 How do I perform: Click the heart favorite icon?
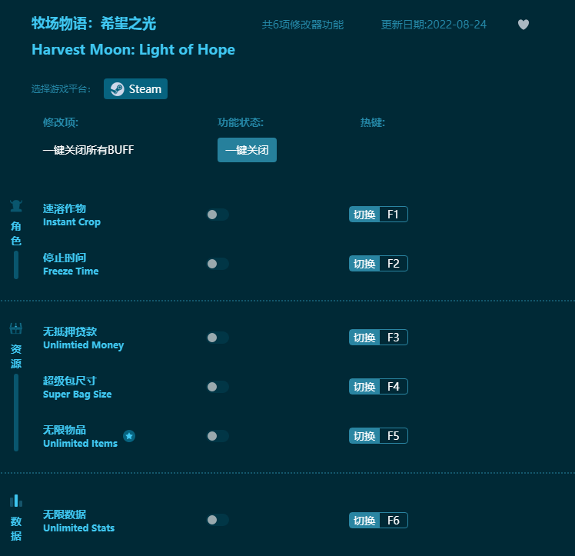tap(523, 25)
